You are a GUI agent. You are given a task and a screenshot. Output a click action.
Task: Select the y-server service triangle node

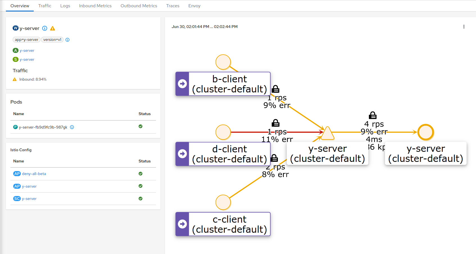click(328, 133)
